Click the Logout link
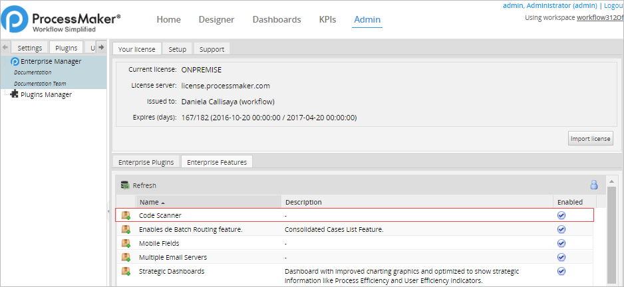The image size is (624, 287). [x=613, y=5]
